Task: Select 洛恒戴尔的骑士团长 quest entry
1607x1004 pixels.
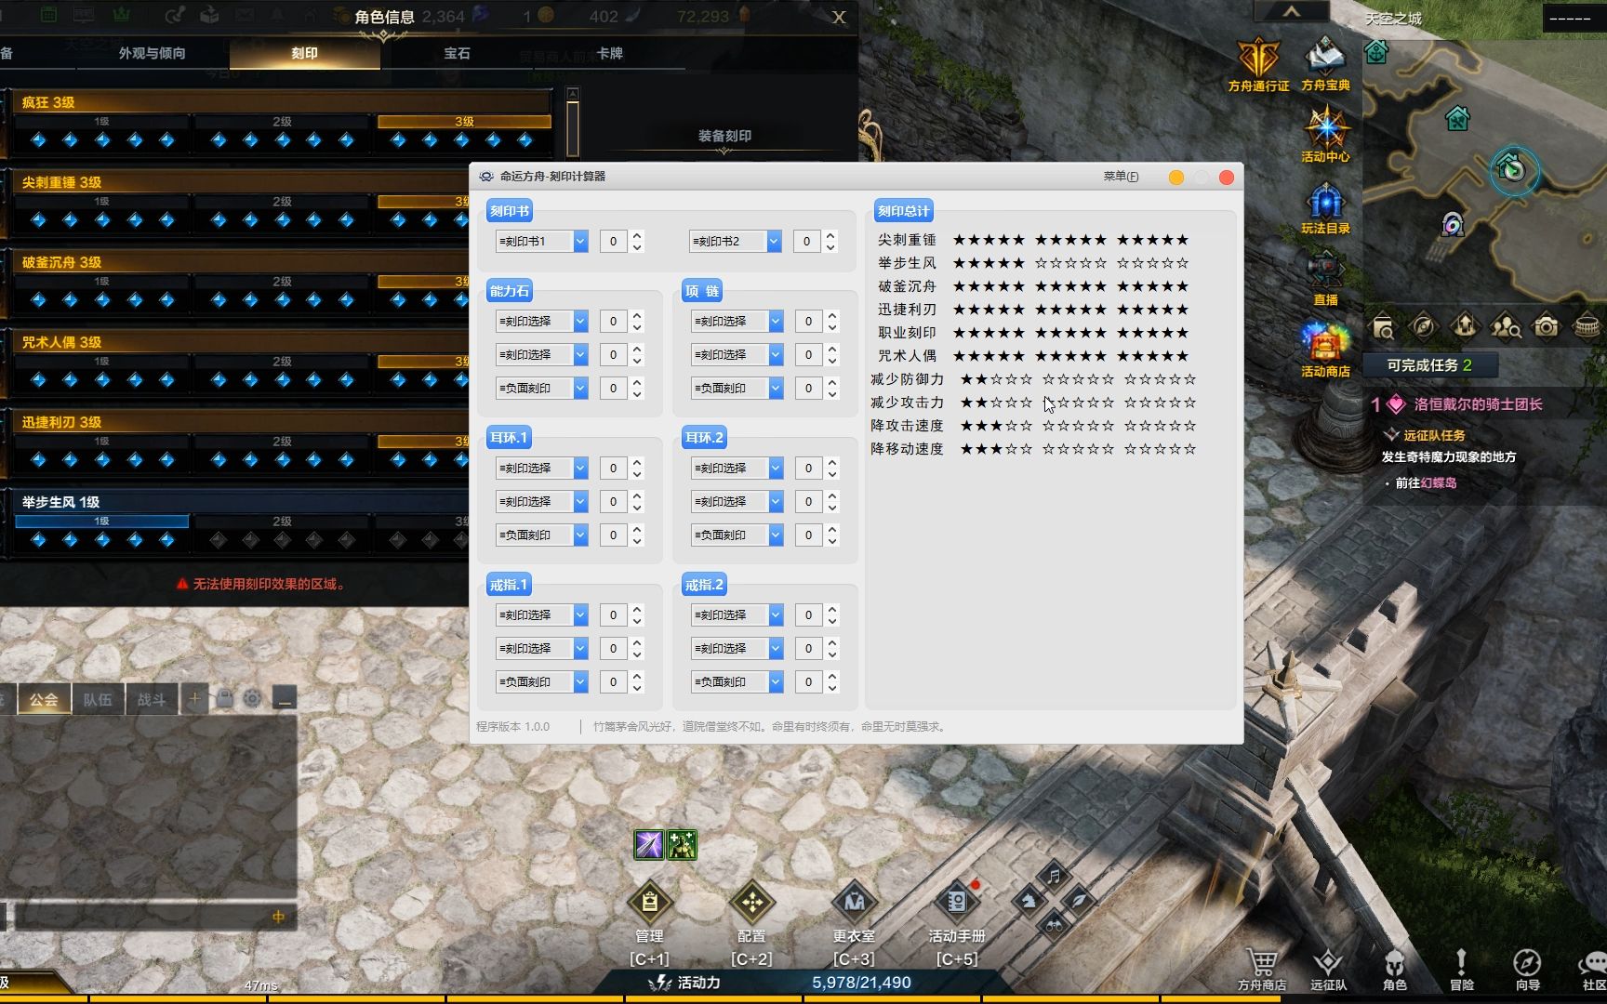Action: (x=1478, y=404)
